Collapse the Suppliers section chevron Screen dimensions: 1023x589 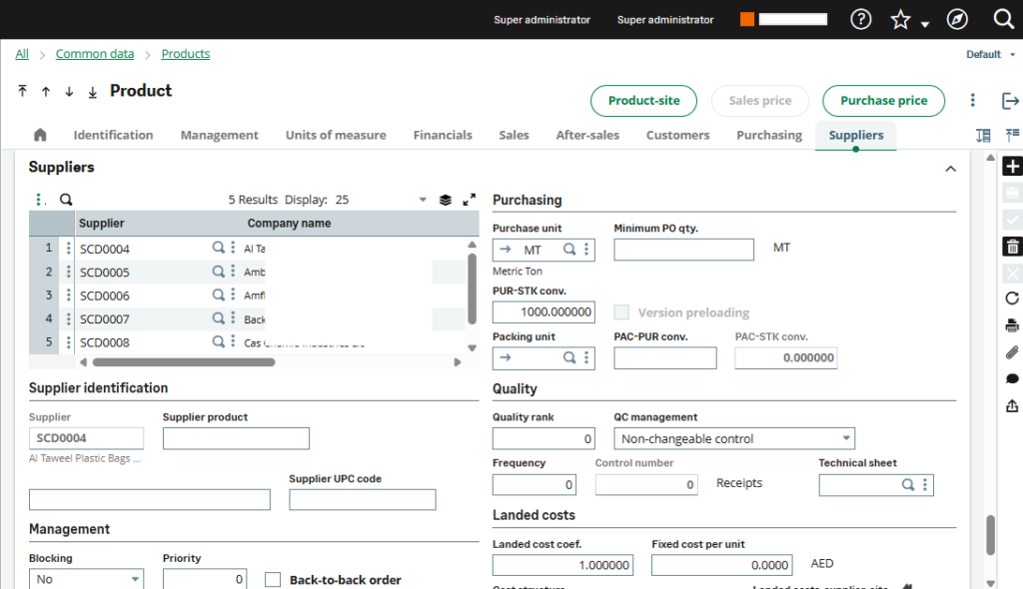pos(950,169)
